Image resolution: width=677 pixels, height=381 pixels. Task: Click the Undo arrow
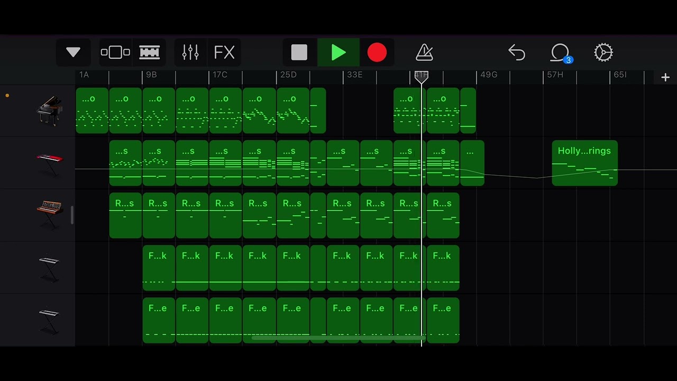(x=517, y=52)
